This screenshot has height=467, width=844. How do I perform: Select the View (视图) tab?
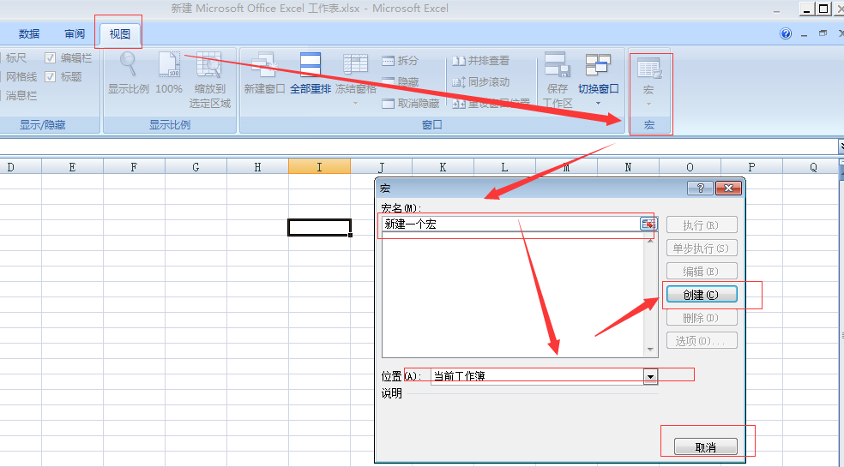click(x=119, y=34)
